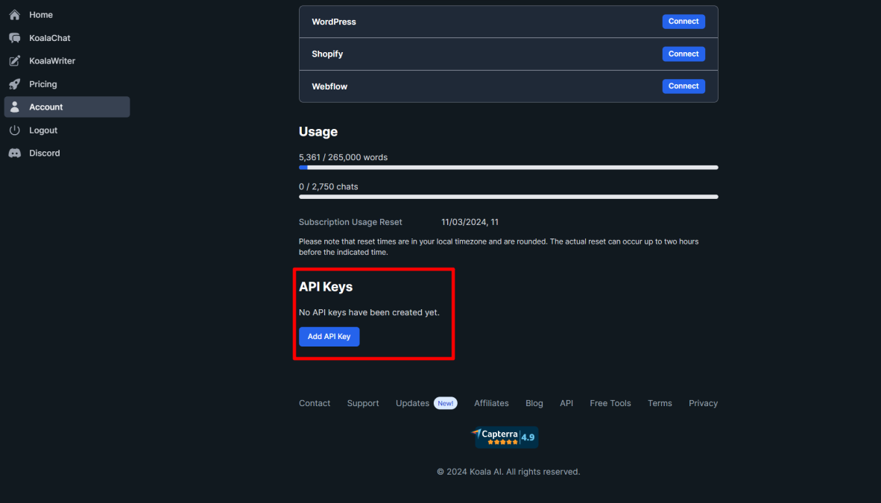Image resolution: width=881 pixels, height=503 pixels.
Task: Open KoalaWriter from the sidebar
Action: [x=51, y=60]
